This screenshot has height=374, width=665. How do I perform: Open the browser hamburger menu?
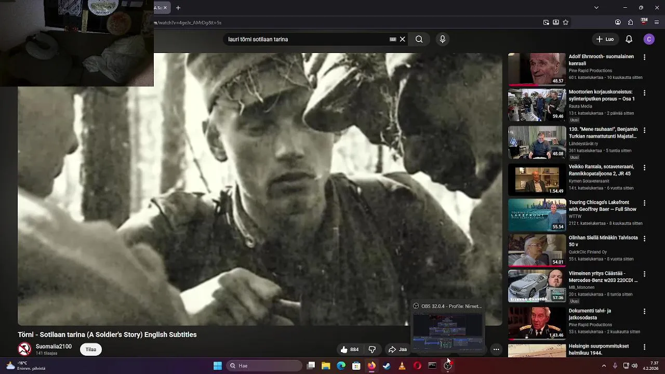tap(657, 22)
